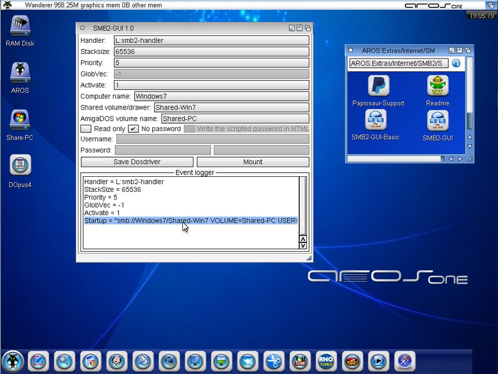Enable the Read only checkbox

click(86, 129)
